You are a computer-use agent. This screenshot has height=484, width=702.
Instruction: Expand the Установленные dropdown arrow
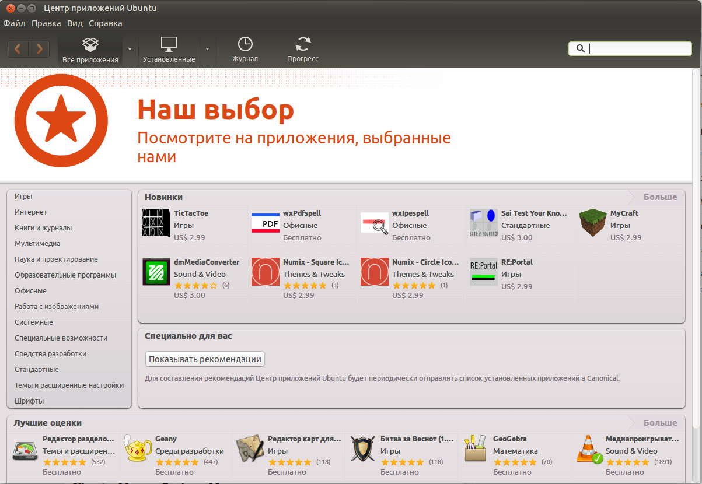coord(207,49)
